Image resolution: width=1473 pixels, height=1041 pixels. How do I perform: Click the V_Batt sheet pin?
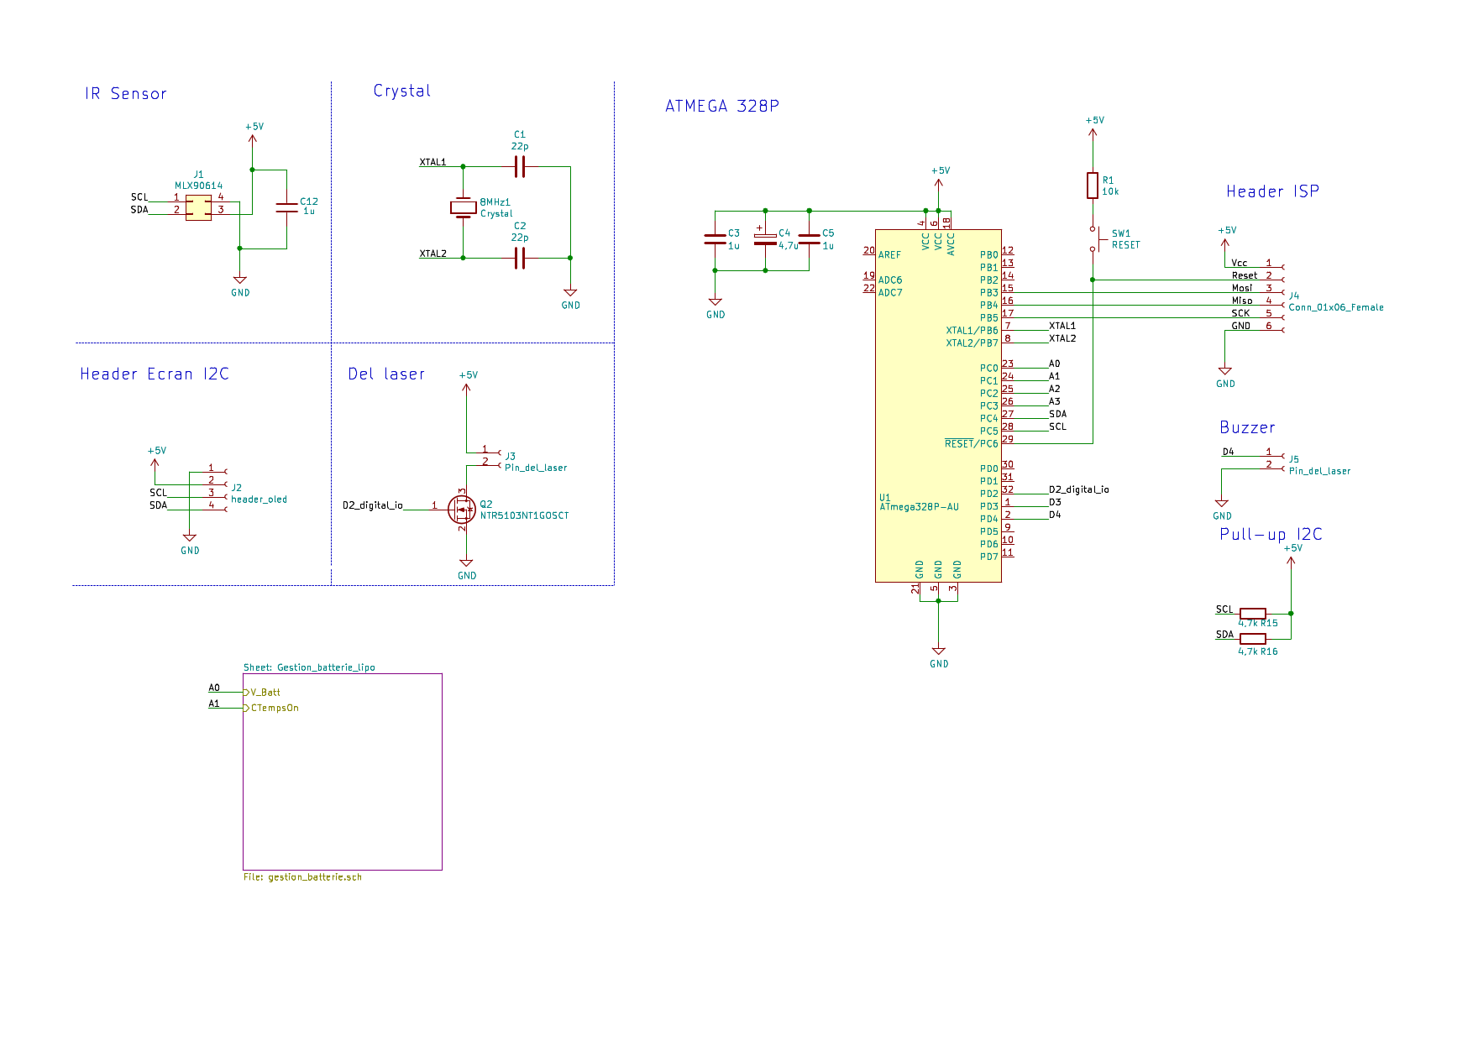[x=265, y=693]
